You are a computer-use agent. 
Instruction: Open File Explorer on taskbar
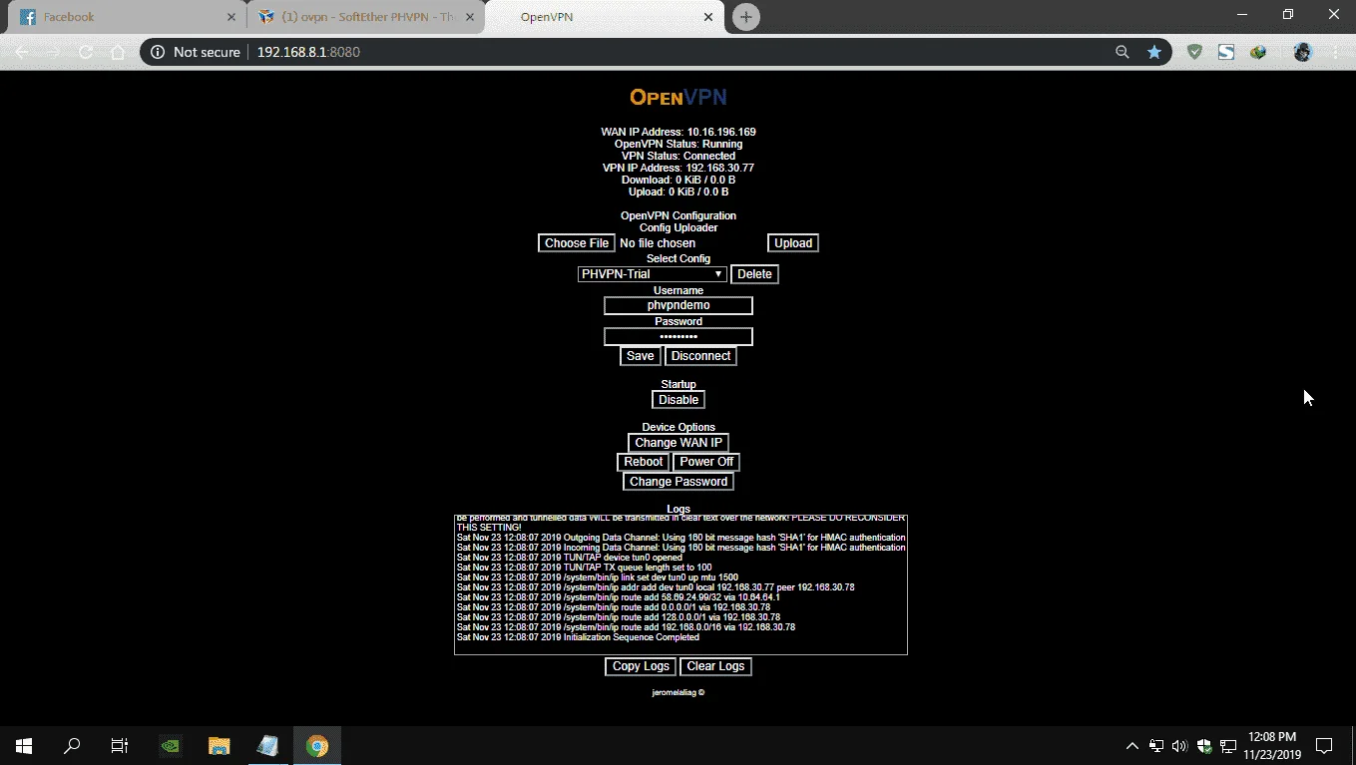(x=219, y=745)
